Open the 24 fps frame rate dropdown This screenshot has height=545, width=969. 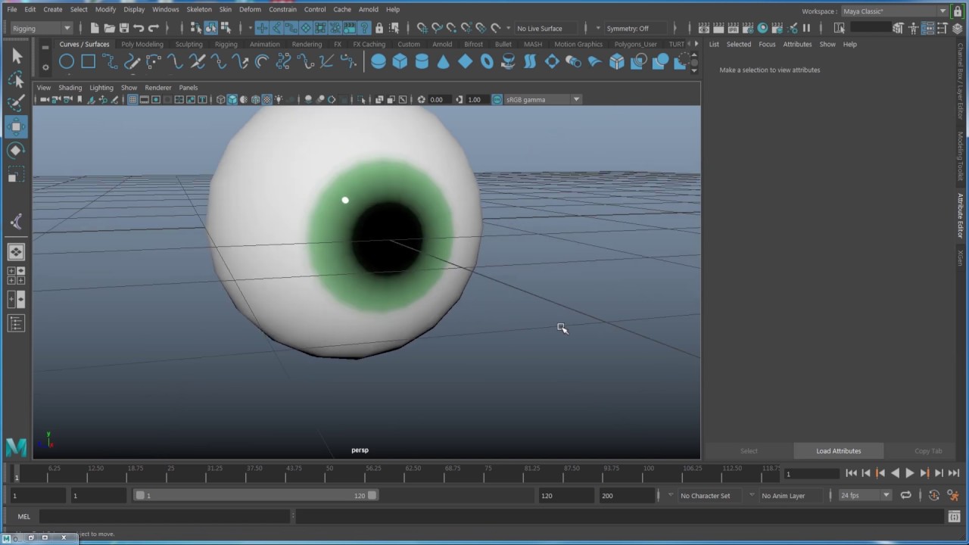[x=865, y=495]
